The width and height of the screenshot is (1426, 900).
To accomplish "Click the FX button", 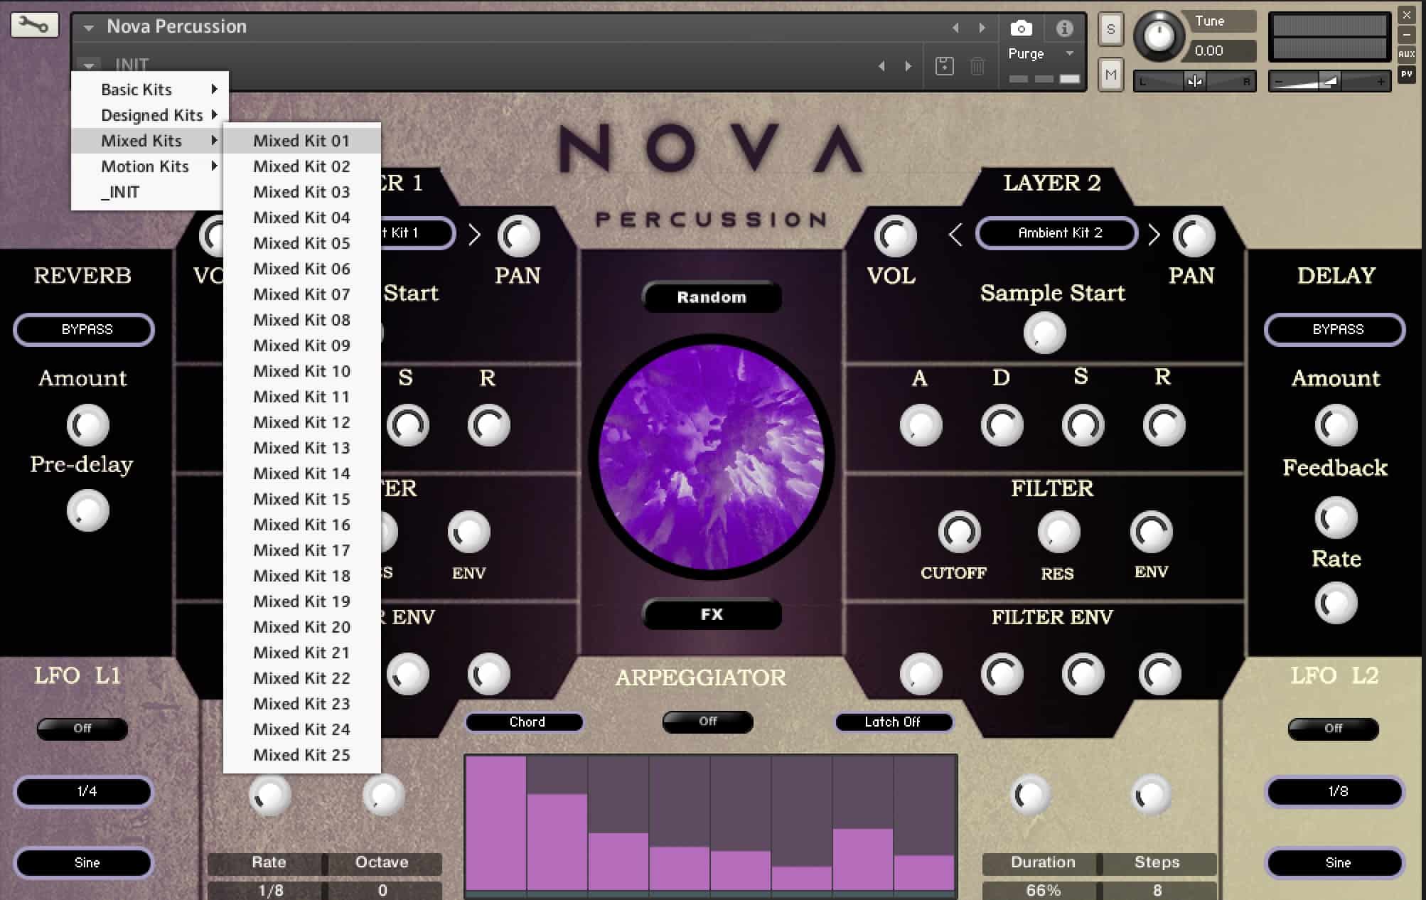I will coord(712,614).
